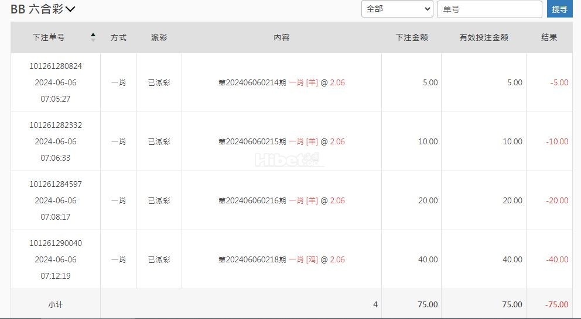Focus the 单号 search input field
This screenshot has width=581, height=319.
[490, 9]
